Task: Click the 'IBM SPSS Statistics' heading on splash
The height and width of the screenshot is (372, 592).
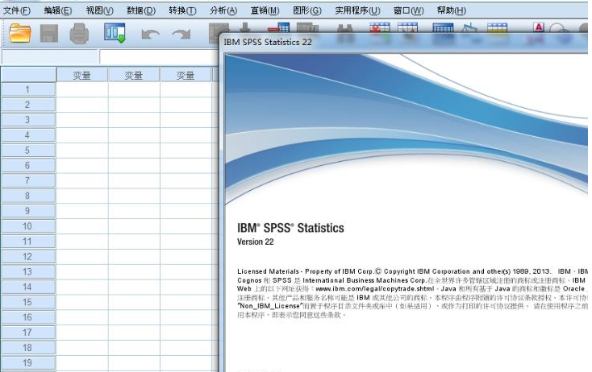Action: [290, 228]
